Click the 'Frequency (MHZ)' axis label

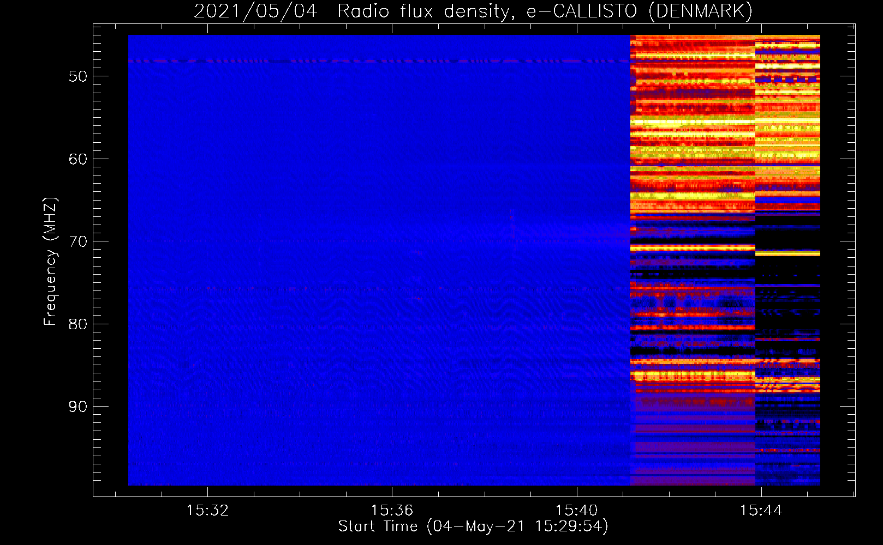click(x=50, y=262)
